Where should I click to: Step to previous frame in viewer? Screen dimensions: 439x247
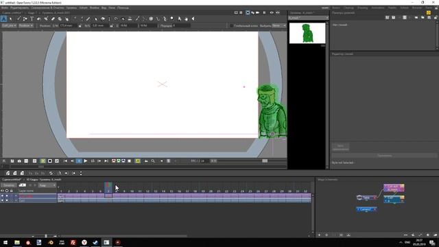[x=72, y=161]
